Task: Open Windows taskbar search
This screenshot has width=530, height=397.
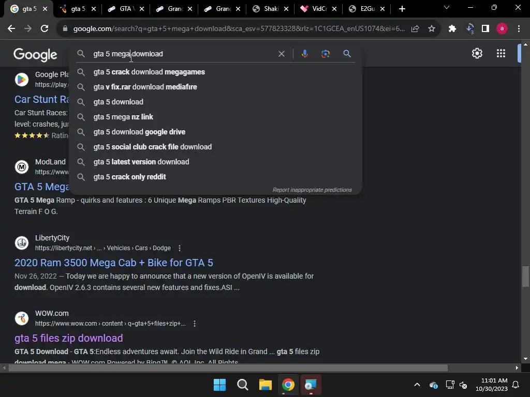Action: 242,385
